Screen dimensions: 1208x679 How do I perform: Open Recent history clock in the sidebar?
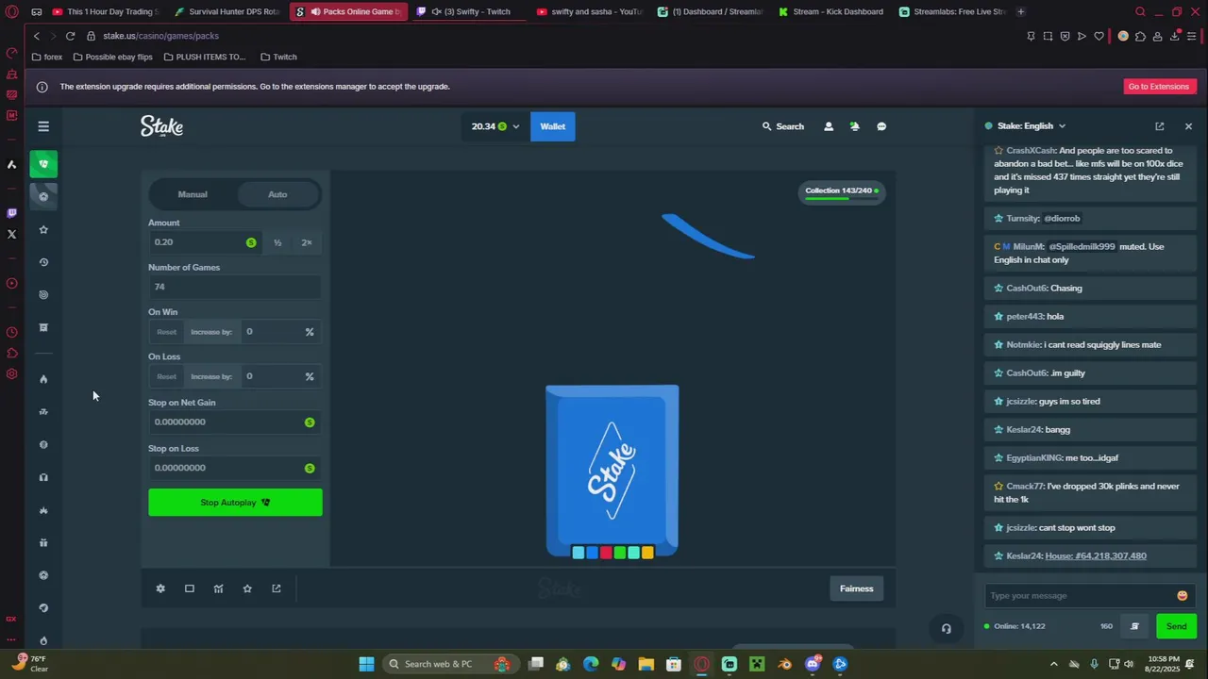(43, 262)
